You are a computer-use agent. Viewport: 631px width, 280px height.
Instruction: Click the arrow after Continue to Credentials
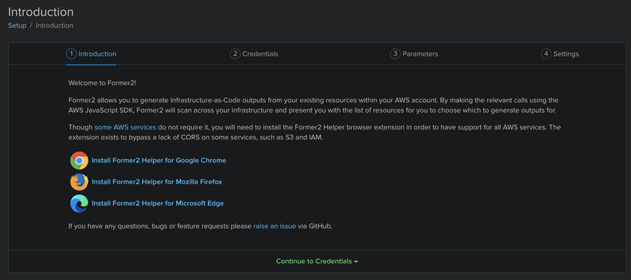(x=355, y=262)
